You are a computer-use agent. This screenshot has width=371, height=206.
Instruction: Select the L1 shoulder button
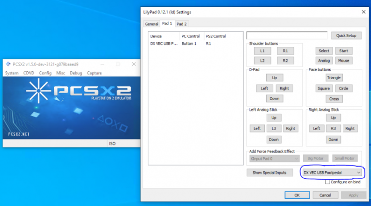tap(262, 50)
